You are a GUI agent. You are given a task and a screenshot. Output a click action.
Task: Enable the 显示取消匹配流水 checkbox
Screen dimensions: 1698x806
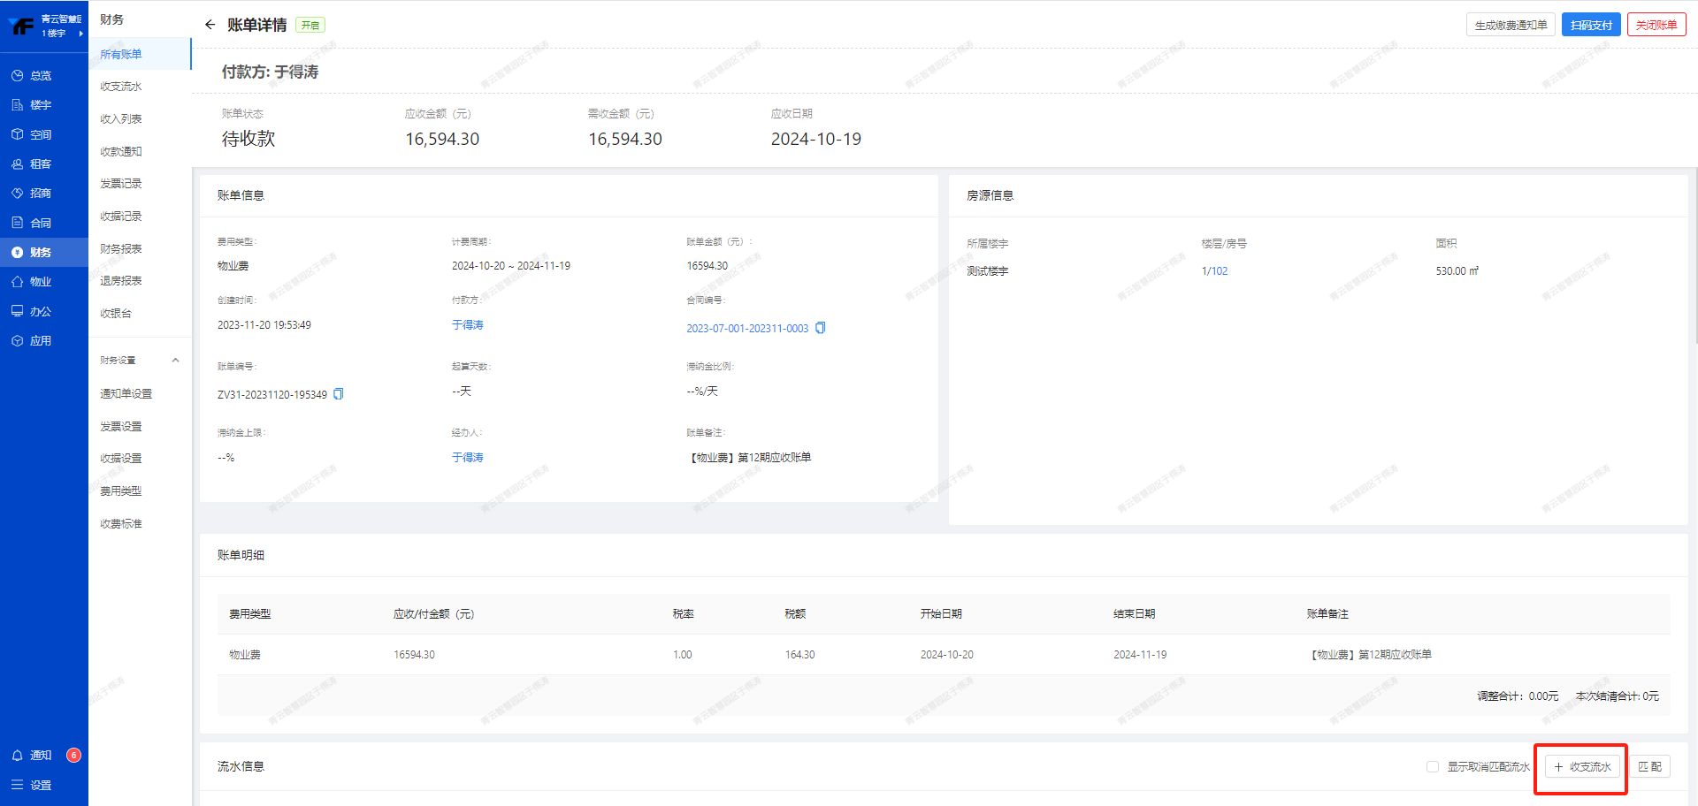click(x=1432, y=767)
